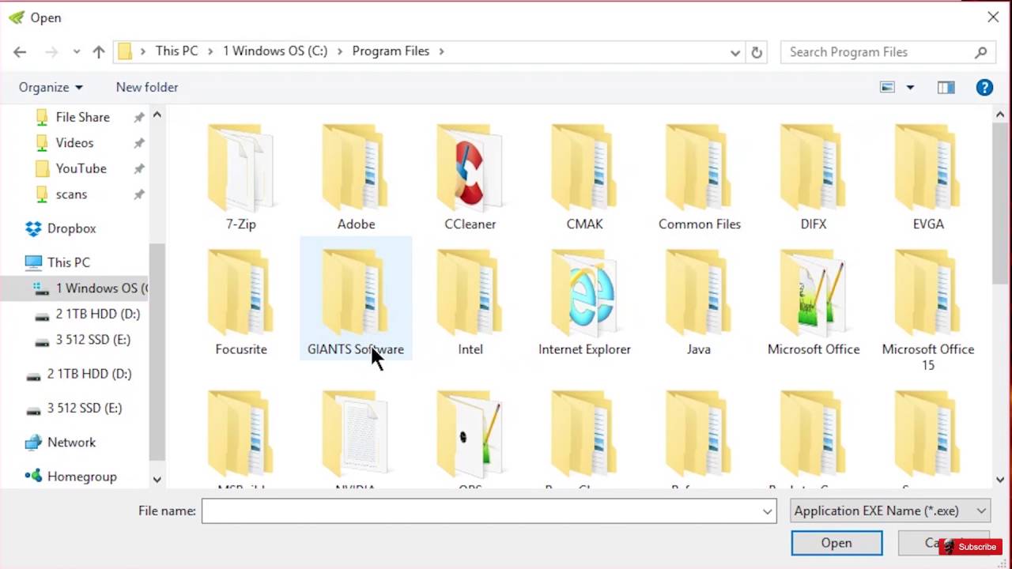Click 1 Windows OS (C:) in address bar

[275, 51]
